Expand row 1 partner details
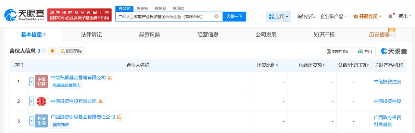Image resolution: width=415 pixels, height=133 pixels. click(31, 82)
